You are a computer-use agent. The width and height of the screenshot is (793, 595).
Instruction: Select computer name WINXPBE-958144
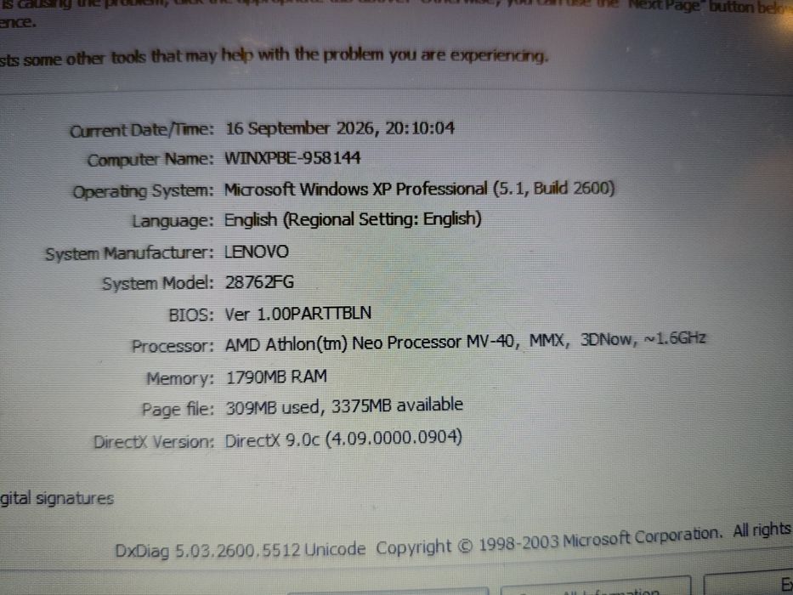pyautogui.click(x=292, y=158)
